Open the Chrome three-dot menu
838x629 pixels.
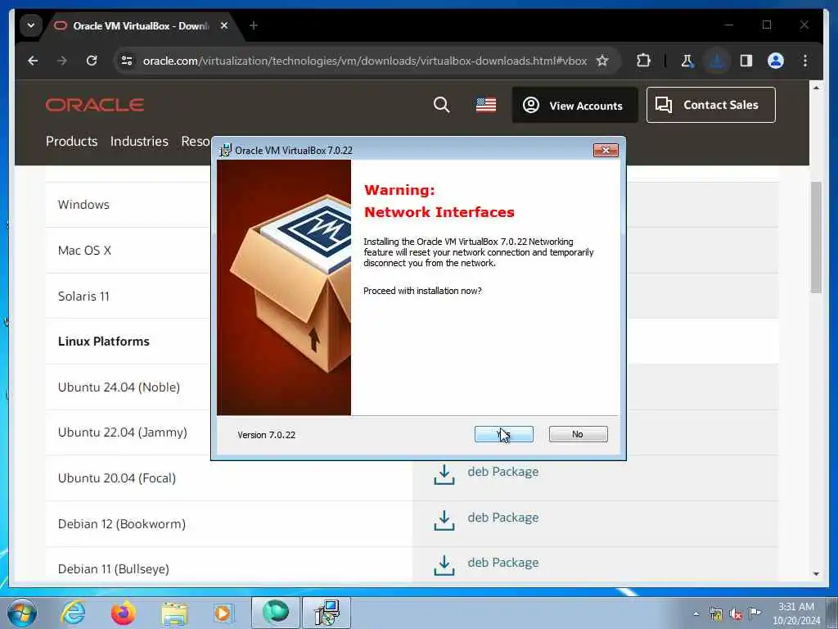(805, 61)
